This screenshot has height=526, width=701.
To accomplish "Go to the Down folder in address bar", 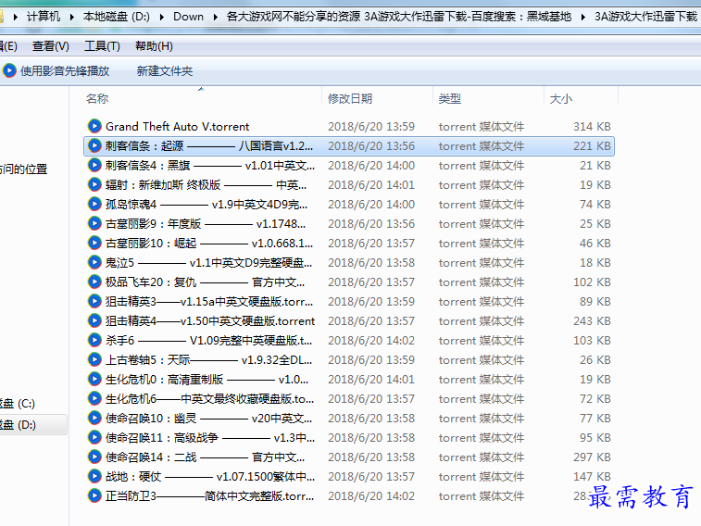I will 188,17.
